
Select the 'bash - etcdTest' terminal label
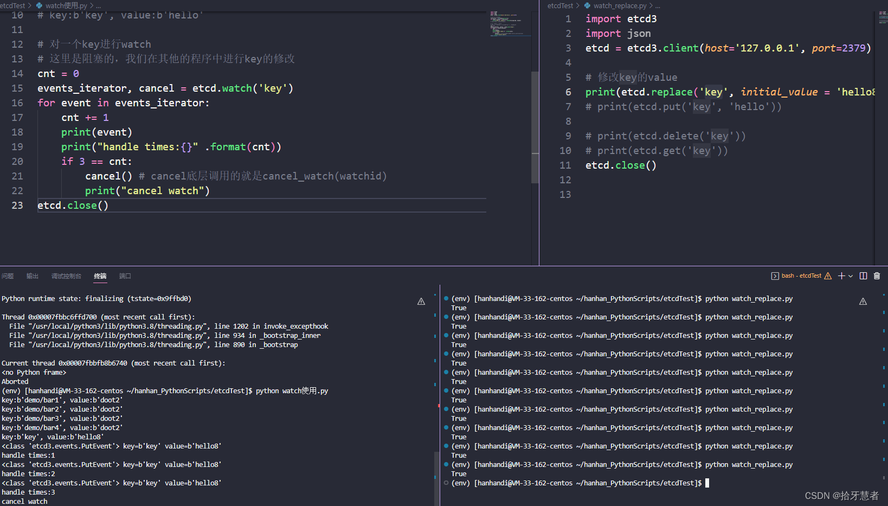tap(801, 276)
